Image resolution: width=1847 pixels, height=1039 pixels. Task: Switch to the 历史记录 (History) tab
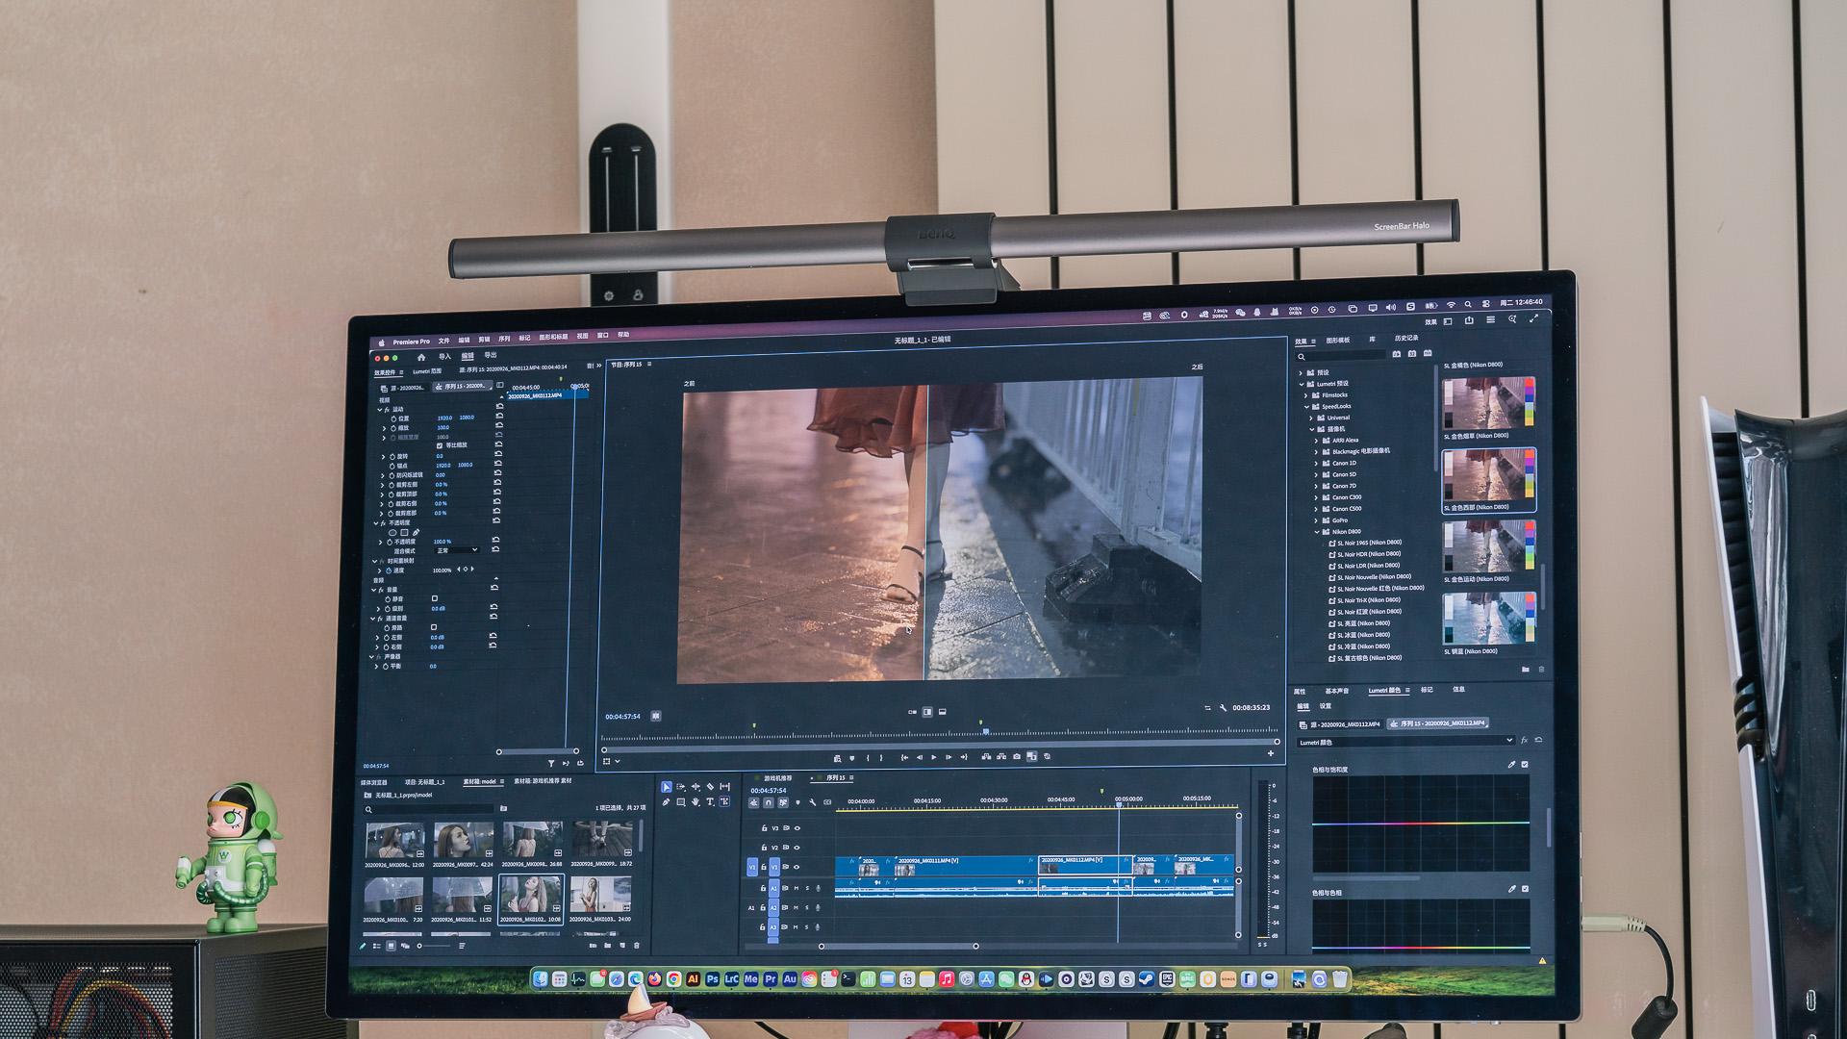click(x=1405, y=339)
